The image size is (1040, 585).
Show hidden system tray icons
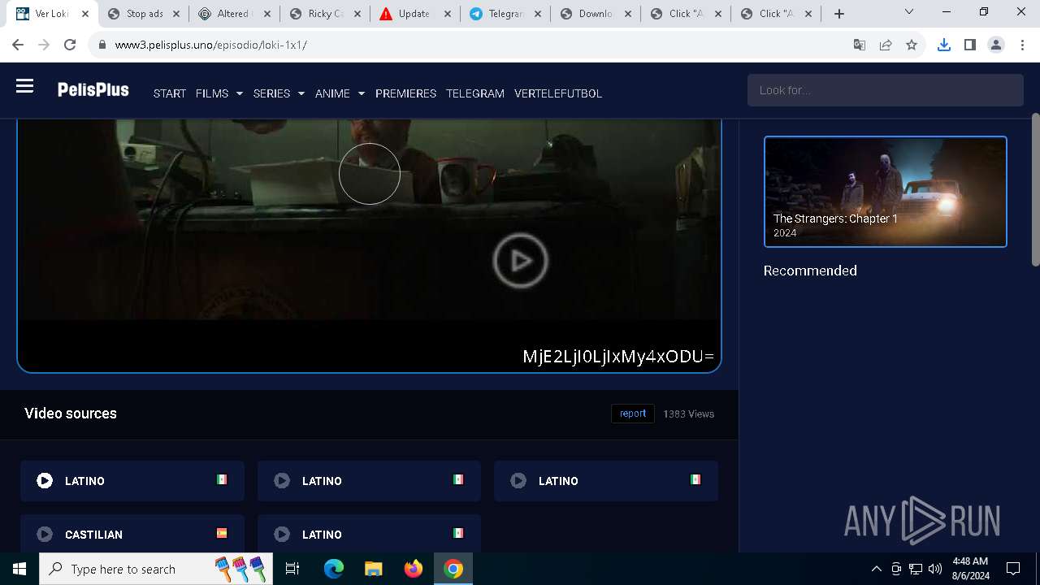click(x=877, y=569)
